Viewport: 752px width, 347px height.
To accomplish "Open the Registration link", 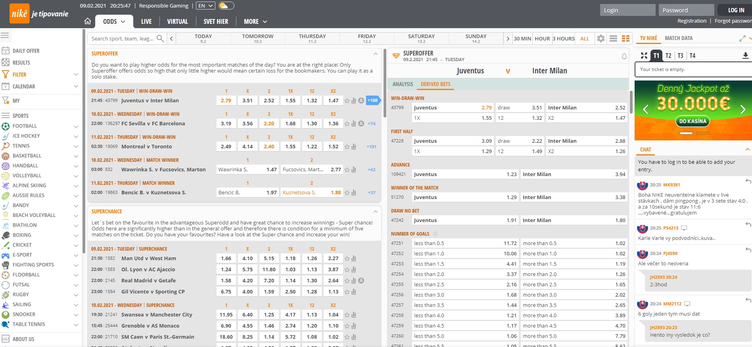I will [x=692, y=21].
